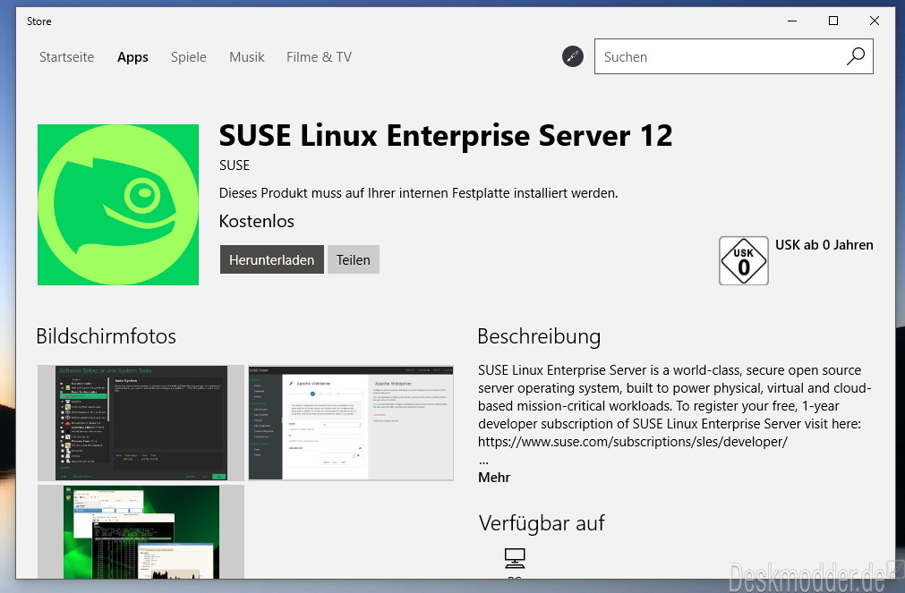Screen dimensions: 905x593
Task: Switch to the Spiele tab
Action: tap(189, 57)
